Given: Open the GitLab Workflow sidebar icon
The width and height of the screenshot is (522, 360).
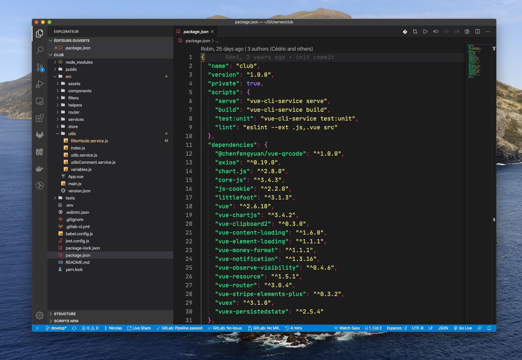Looking at the screenshot, I should tap(40, 135).
